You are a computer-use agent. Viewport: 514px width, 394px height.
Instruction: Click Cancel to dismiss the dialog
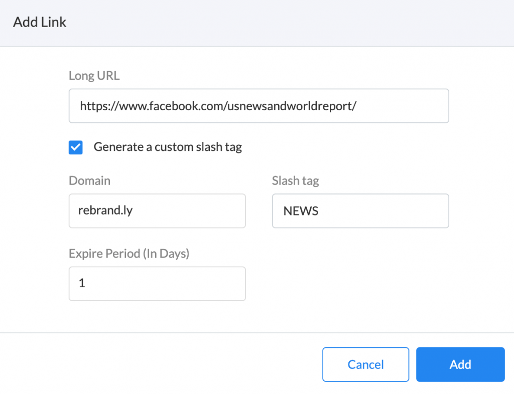(365, 364)
